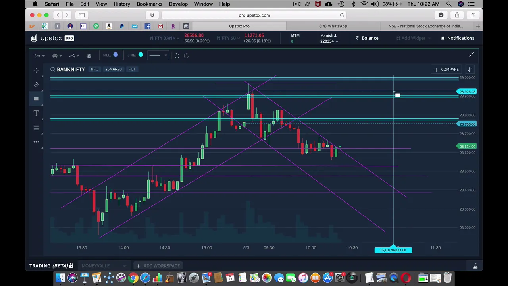Open the Trash in the Dock

coord(447,278)
